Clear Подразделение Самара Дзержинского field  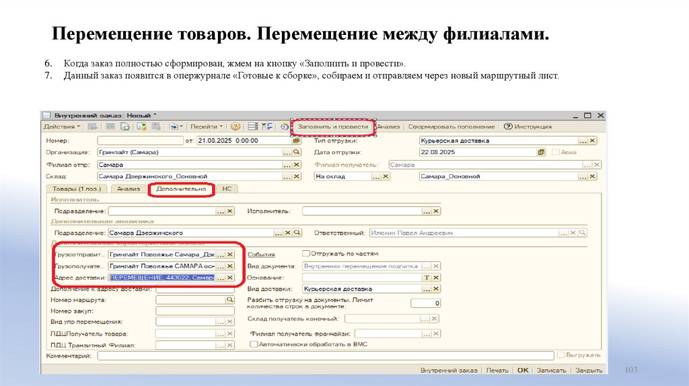[x=288, y=233]
